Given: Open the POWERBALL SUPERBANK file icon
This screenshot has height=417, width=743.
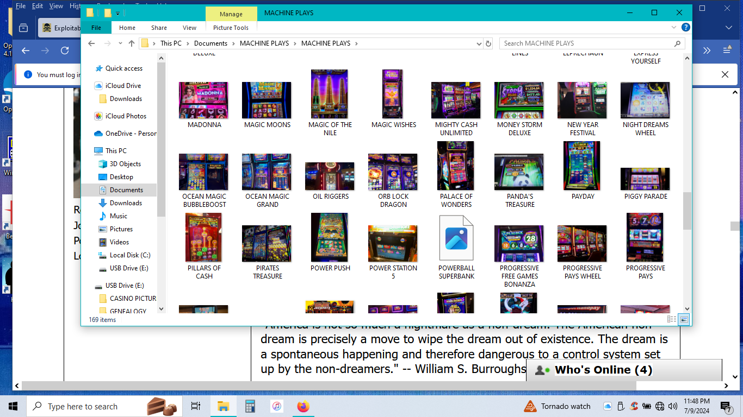Looking at the screenshot, I should click(x=456, y=239).
